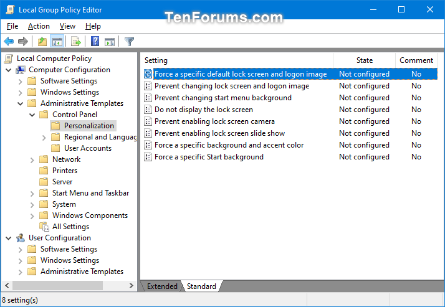Click the Server folder icon
The height and width of the screenshot is (307, 445).
click(44, 182)
